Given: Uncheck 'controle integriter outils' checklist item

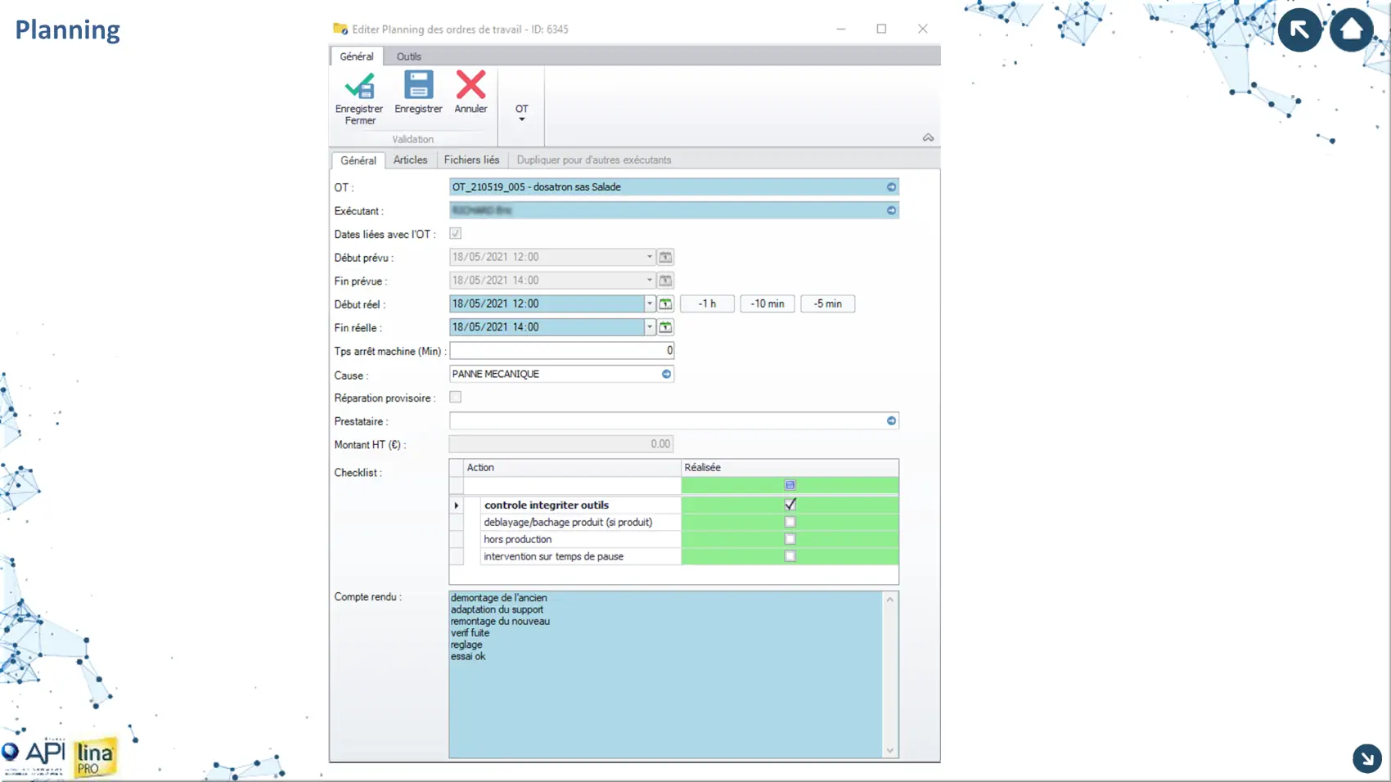Looking at the screenshot, I should [790, 505].
